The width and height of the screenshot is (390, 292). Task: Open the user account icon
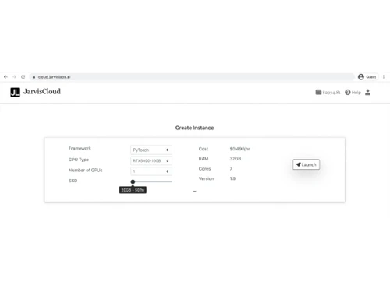(367, 92)
